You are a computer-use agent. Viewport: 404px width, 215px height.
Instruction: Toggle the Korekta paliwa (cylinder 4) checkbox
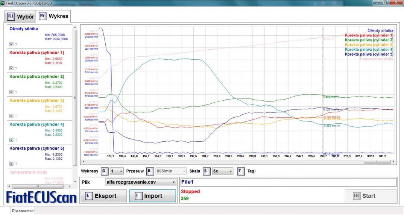pos(11,140)
